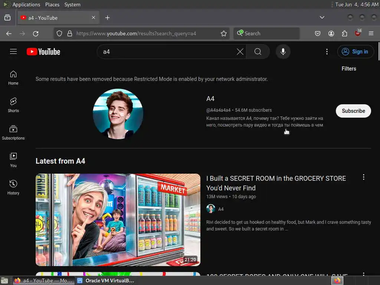Bookmark this page with the star
The image size is (380, 285).
224,33
